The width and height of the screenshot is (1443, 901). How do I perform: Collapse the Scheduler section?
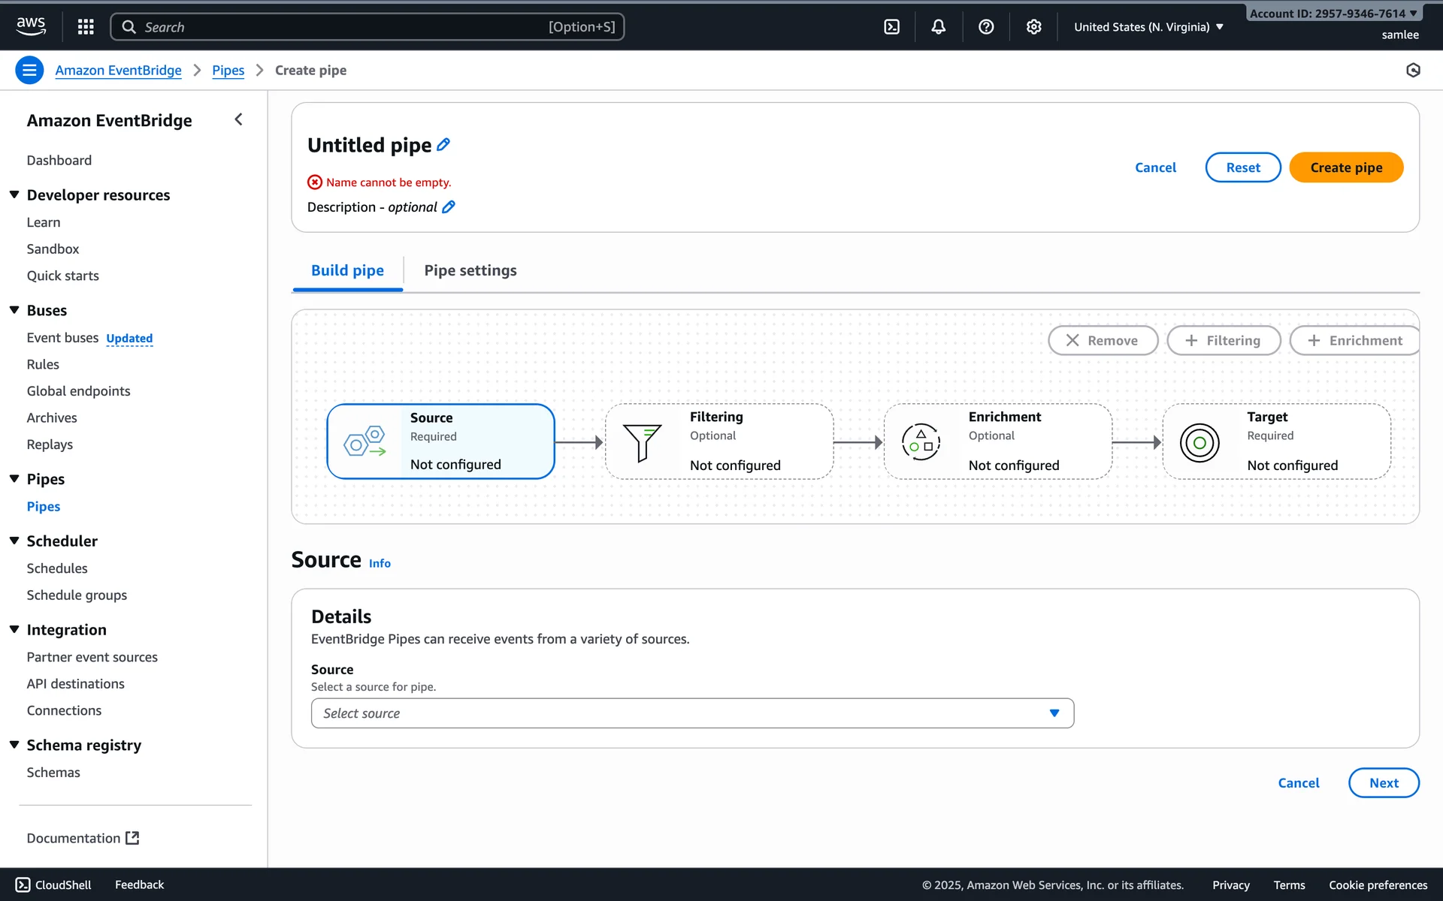14,541
